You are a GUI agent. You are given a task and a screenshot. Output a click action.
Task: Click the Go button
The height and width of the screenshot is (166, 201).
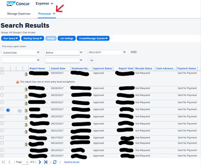coord(92,60)
